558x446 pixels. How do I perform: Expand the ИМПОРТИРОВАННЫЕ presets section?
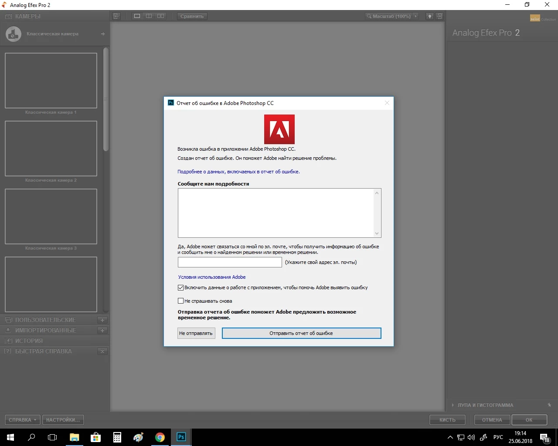45,330
